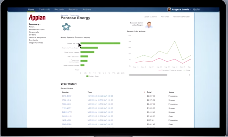Click the Penrose Energy star logo icon
The height and width of the screenshot is (137, 228).
point(66,27)
